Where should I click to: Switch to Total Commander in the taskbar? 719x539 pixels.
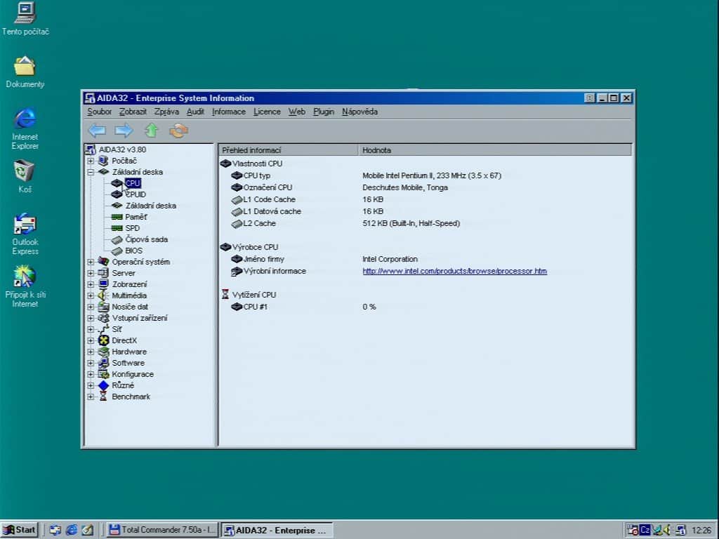coord(162,530)
